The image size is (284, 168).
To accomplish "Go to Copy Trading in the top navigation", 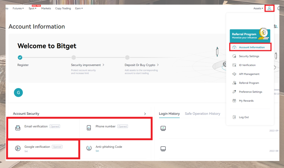I will click(x=63, y=8).
